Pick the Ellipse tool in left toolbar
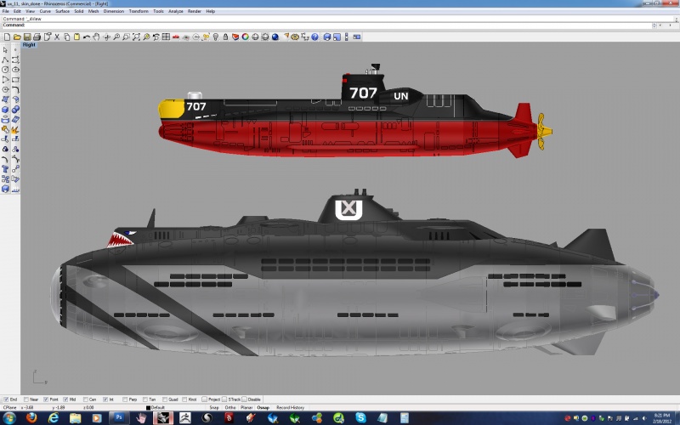Image resolution: width=680 pixels, height=425 pixels. [x=15, y=70]
